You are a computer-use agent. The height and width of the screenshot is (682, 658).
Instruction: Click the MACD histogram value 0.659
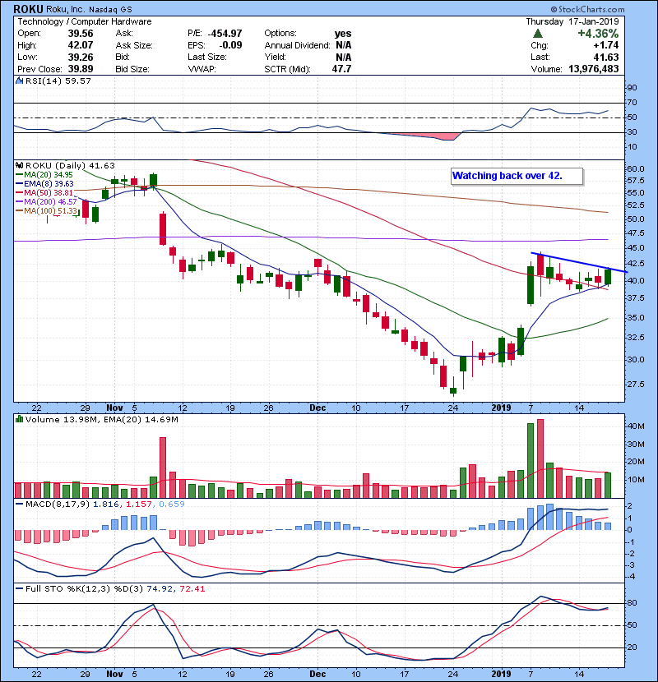tap(172, 505)
